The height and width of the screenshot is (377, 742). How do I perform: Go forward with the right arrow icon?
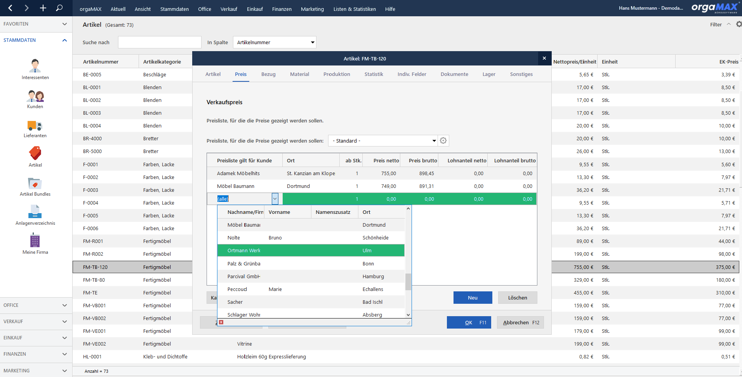26,8
